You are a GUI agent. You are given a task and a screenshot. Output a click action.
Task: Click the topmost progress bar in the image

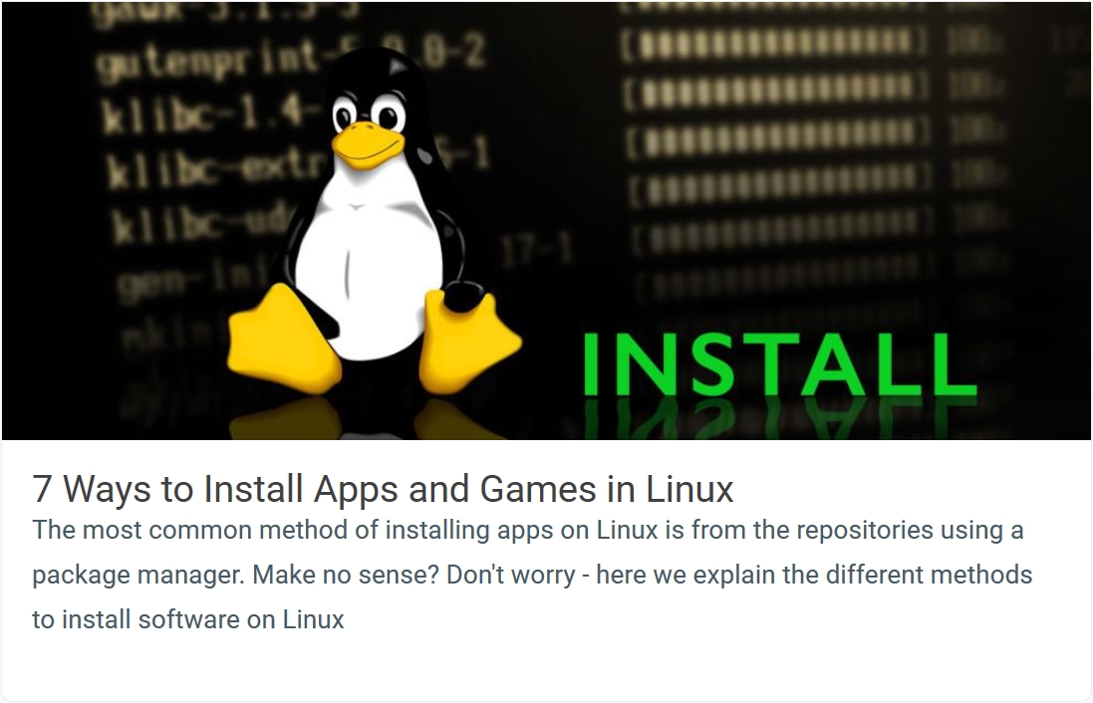pyautogui.click(x=774, y=43)
